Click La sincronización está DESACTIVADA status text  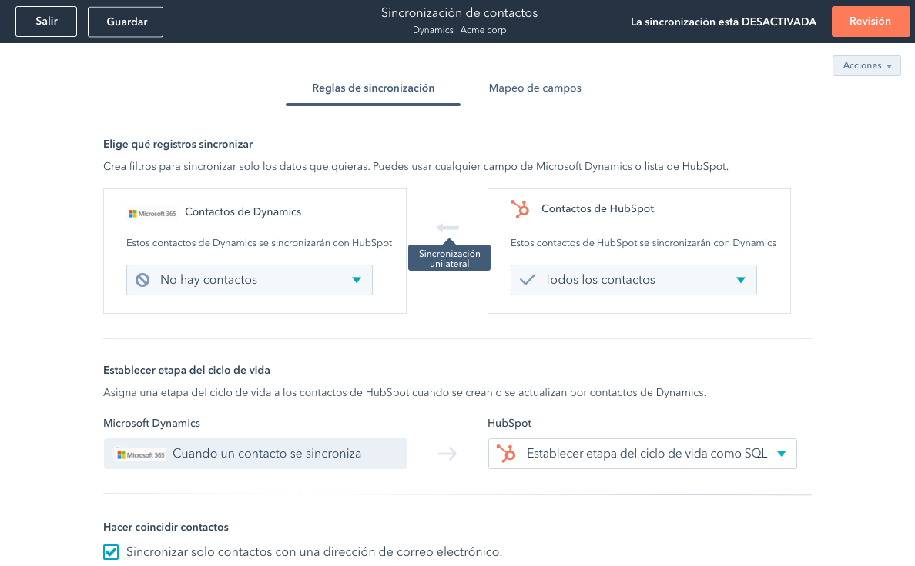723,22
